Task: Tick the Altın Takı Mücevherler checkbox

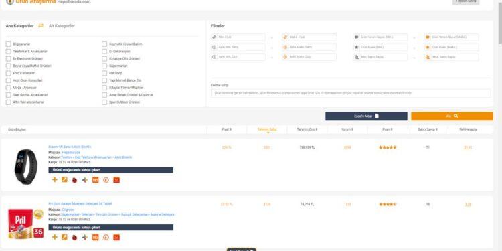Action: pos(8,102)
